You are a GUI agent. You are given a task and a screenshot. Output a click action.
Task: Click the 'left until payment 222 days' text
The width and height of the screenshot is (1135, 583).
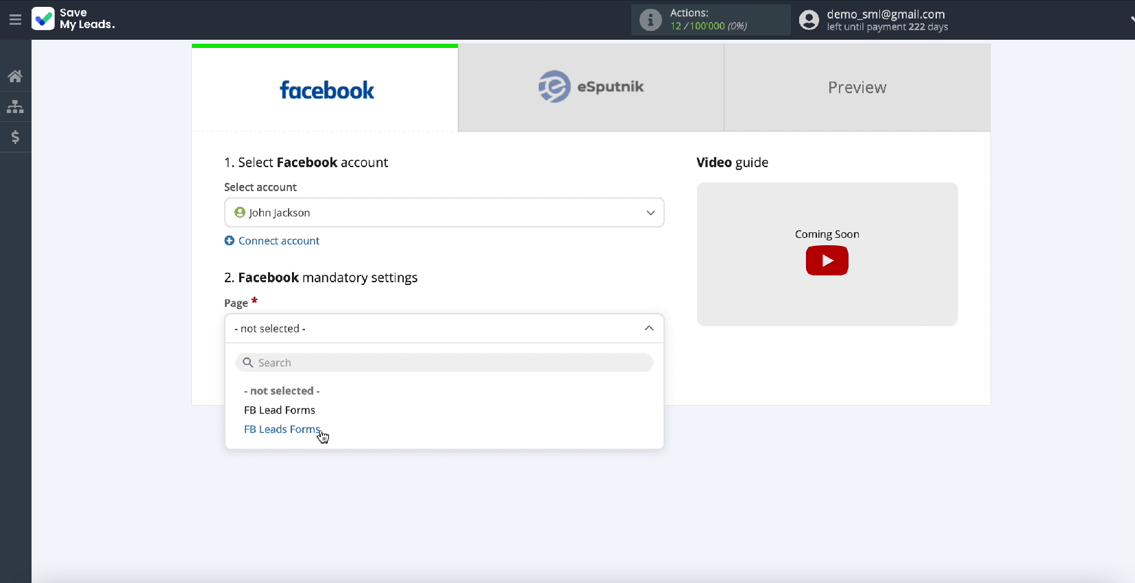[x=888, y=27]
